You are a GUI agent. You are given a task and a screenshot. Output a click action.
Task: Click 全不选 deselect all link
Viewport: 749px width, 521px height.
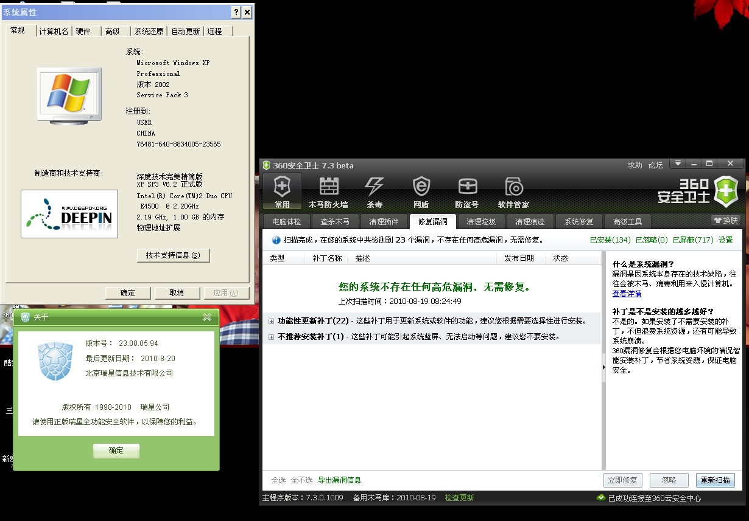pos(301,480)
